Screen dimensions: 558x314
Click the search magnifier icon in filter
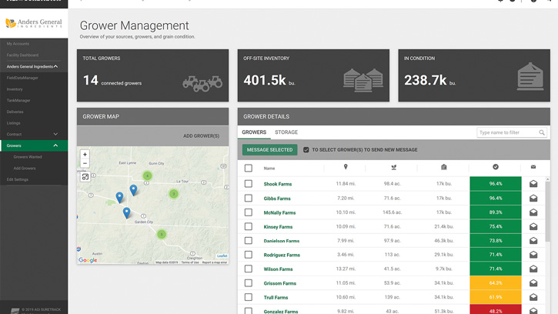pyautogui.click(x=542, y=132)
